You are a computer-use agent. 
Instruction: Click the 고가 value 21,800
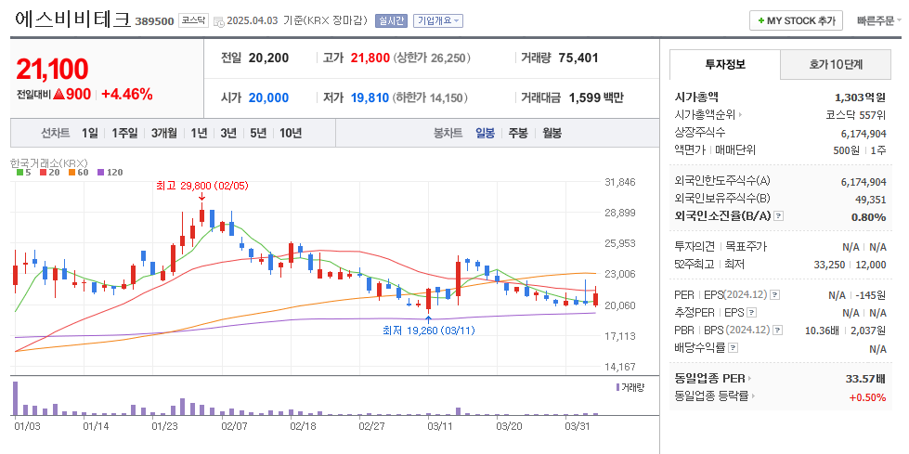370,58
